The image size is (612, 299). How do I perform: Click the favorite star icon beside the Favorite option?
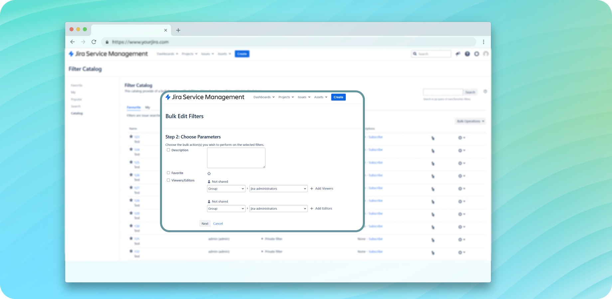(209, 173)
